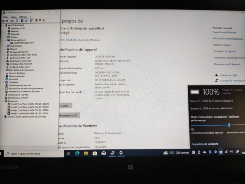This screenshot has width=245, height=184.
Task: Collapse the DESKTOP-4O9EOSI root node
Action: tap(3, 25)
